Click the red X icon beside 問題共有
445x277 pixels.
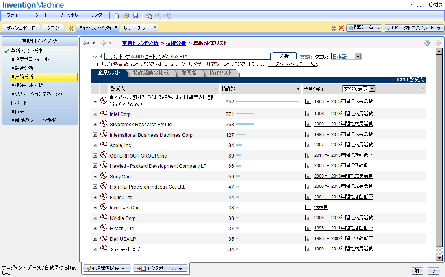coord(341,28)
